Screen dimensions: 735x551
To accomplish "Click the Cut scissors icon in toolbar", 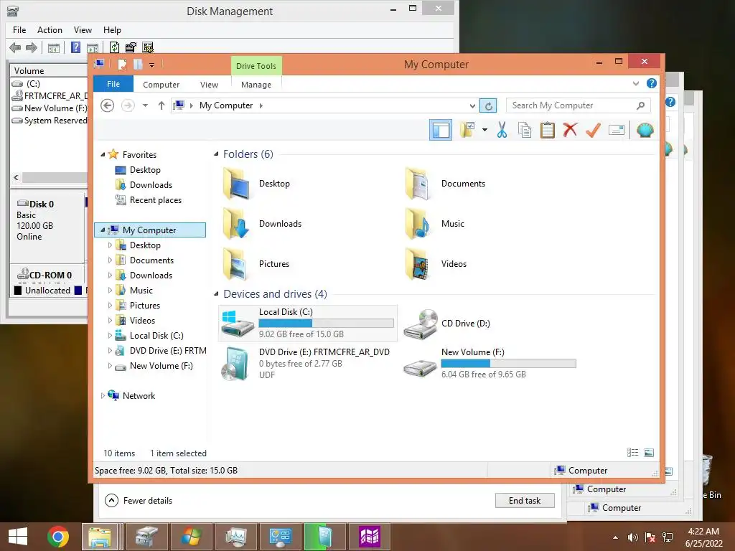I will (502, 131).
